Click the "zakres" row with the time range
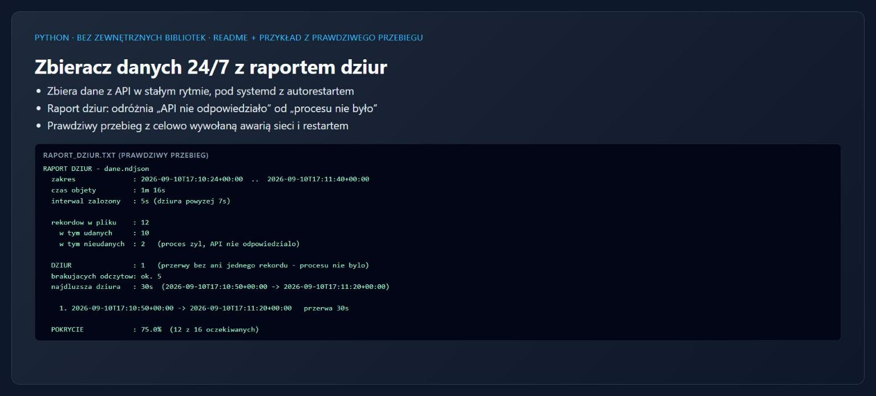The image size is (876, 396). coord(210,179)
